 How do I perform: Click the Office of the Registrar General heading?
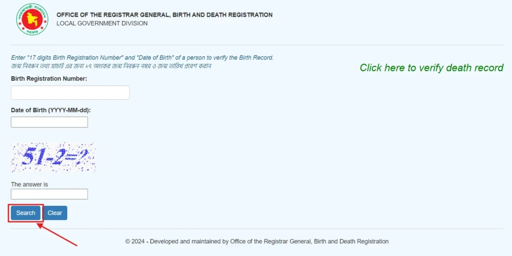pos(164,15)
